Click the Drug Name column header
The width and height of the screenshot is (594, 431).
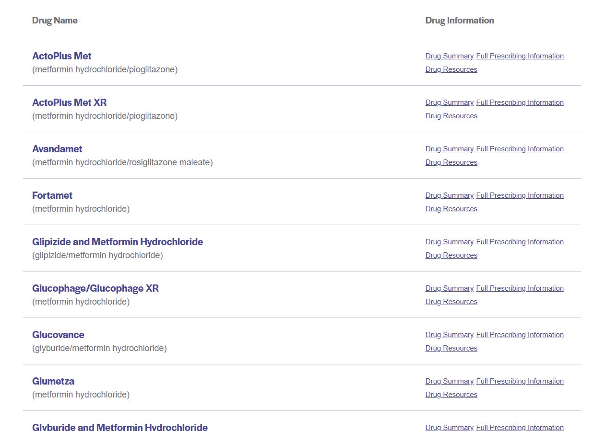pos(55,21)
